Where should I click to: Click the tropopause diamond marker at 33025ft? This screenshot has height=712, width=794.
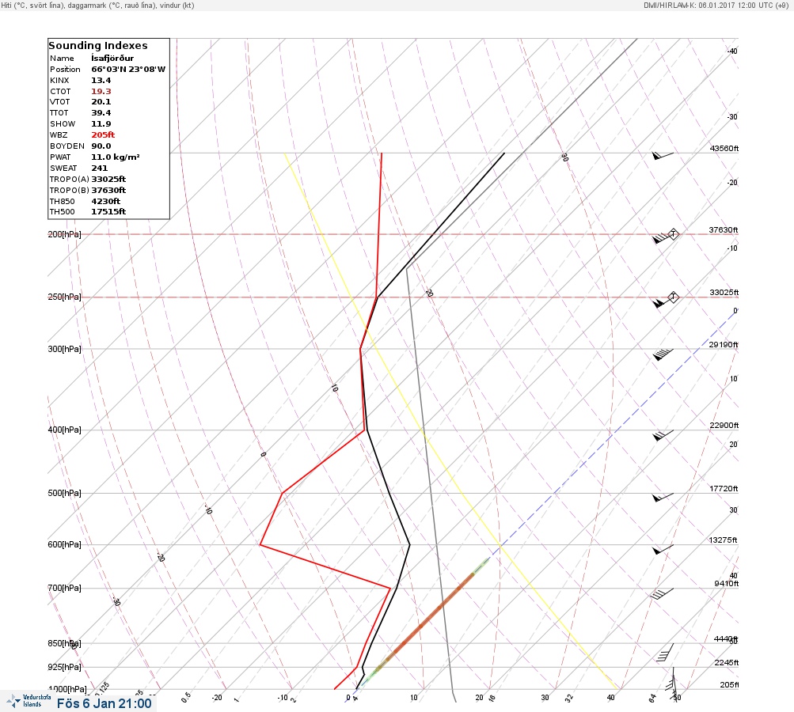coord(673,297)
